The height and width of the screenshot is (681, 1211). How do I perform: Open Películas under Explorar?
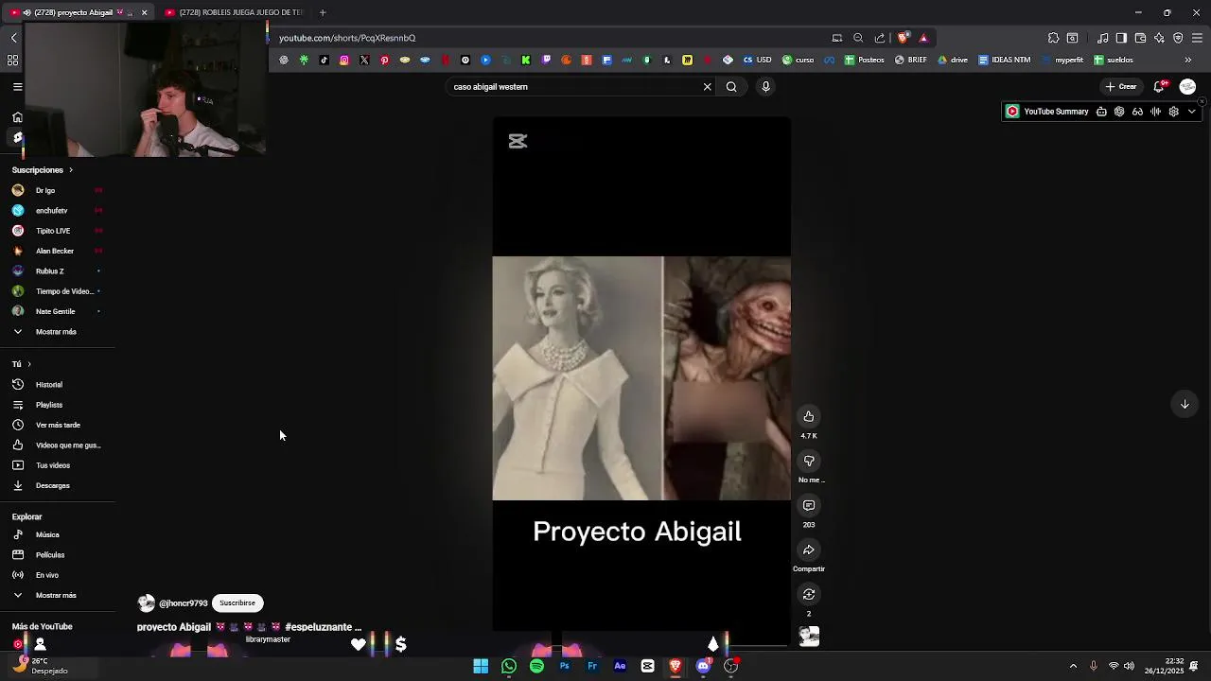[50, 555]
